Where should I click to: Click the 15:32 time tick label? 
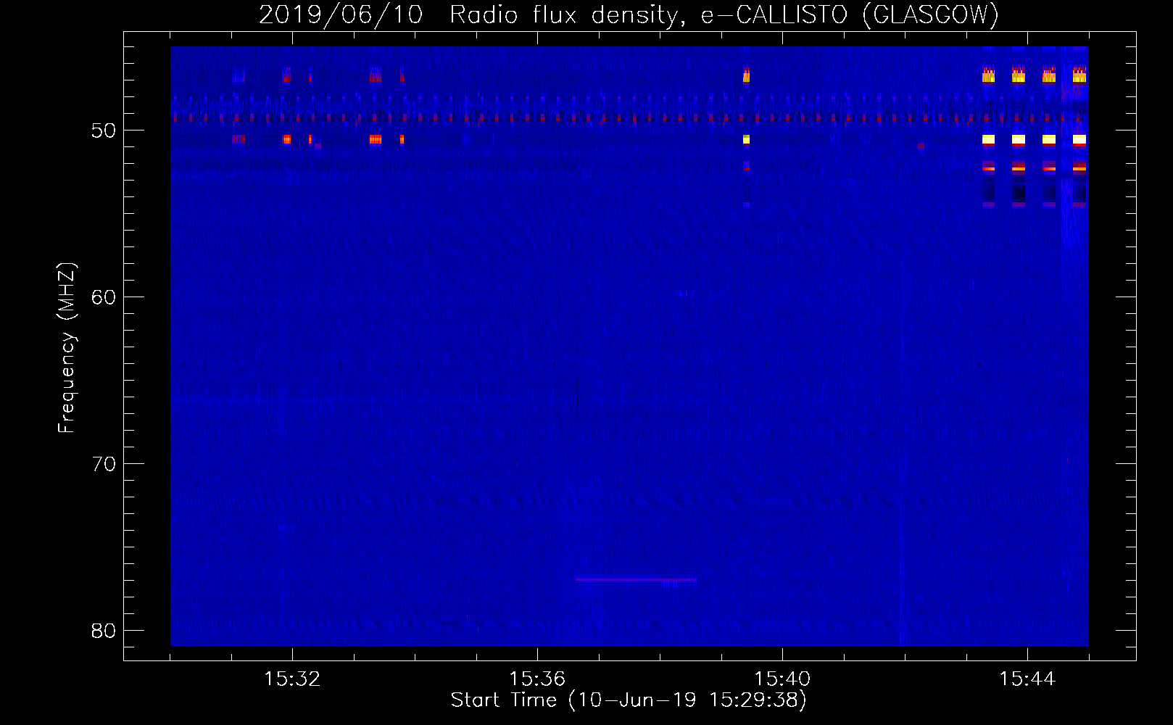tap(292, 679)
